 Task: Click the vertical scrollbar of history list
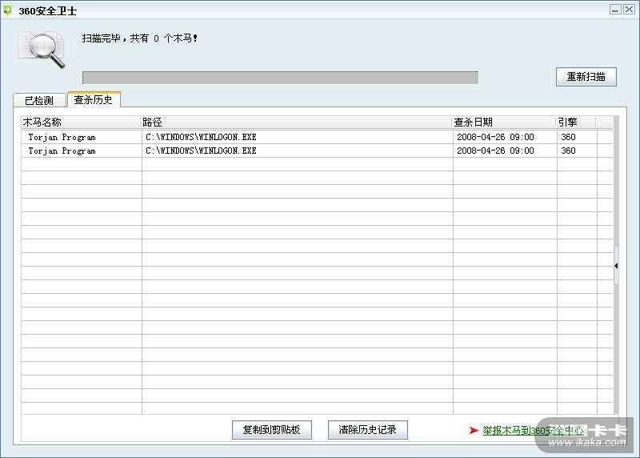coord(616,265)
